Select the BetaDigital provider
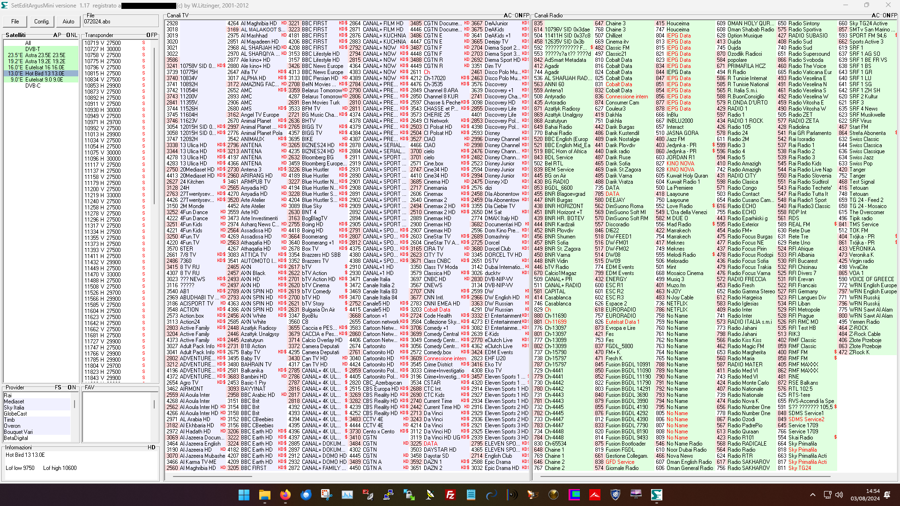Image resolution: width=900 pixels, height=506 pixels. click(x=37, y=438)
